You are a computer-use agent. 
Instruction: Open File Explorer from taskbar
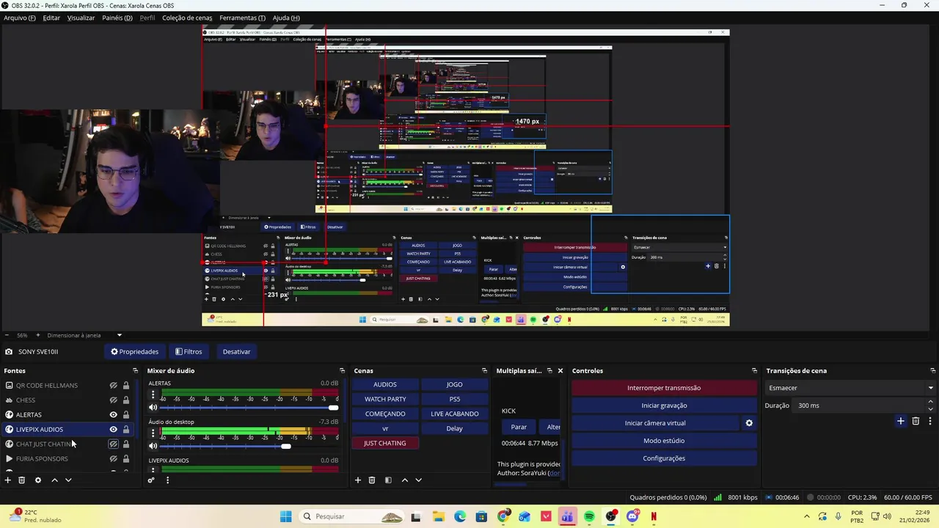pos(438,517)
